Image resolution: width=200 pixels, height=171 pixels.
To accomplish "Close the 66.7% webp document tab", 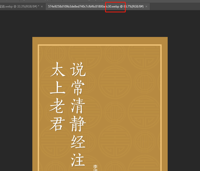I will click(x=146, y=6).
